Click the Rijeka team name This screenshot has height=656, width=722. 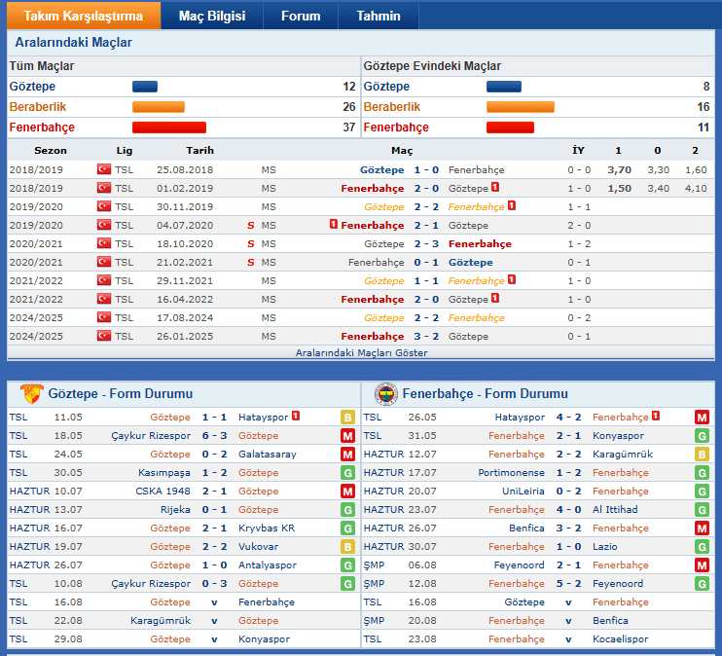tap(175, 509)
